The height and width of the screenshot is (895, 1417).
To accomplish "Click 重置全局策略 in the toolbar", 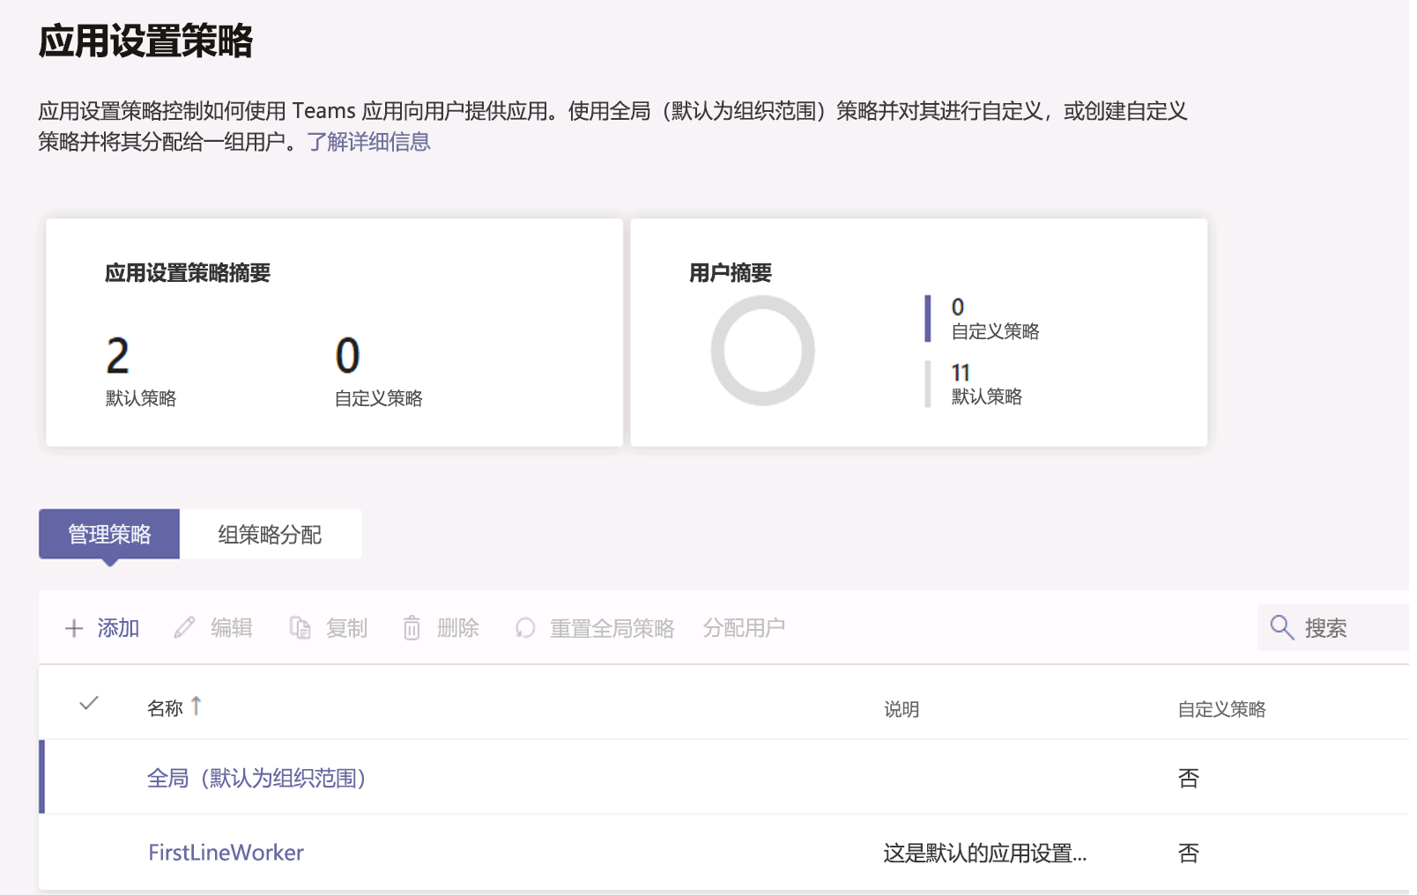I will pyautogui.click(x=595, y=628).
